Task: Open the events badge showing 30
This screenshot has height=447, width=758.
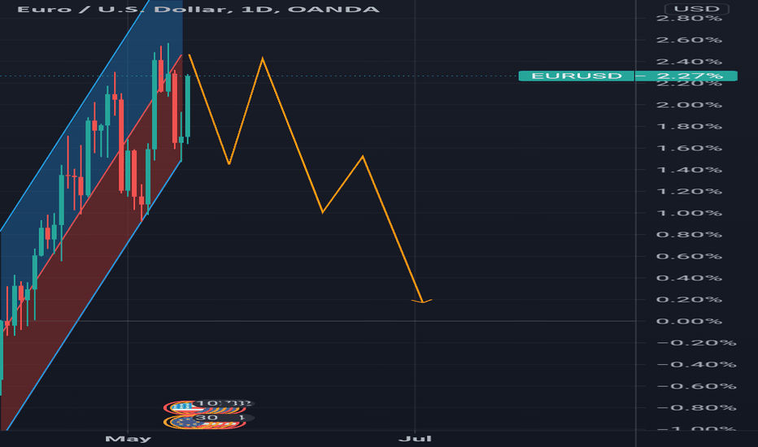Action: click(222, 418)
